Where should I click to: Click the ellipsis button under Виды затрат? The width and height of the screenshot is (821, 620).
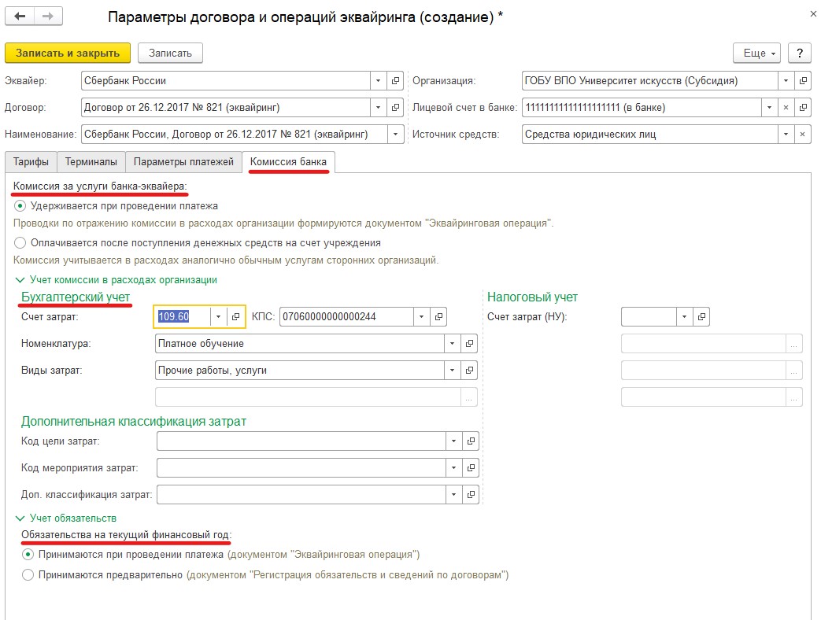[469, 397]
